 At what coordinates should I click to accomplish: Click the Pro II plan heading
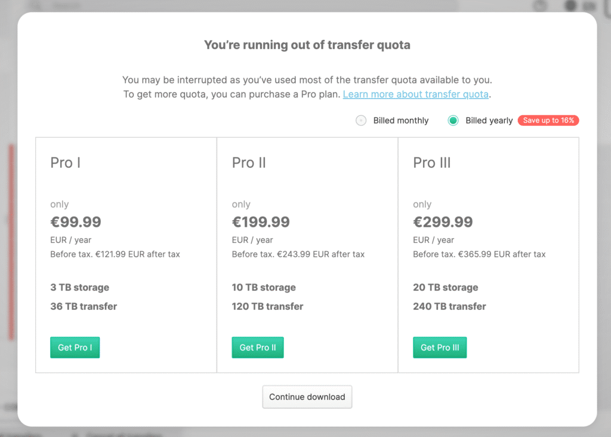[x=249, y=163]
